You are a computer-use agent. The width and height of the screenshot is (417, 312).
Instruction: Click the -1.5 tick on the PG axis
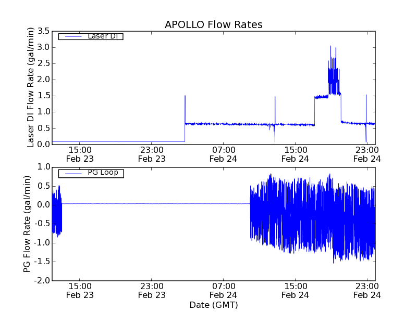coord(42,262)
